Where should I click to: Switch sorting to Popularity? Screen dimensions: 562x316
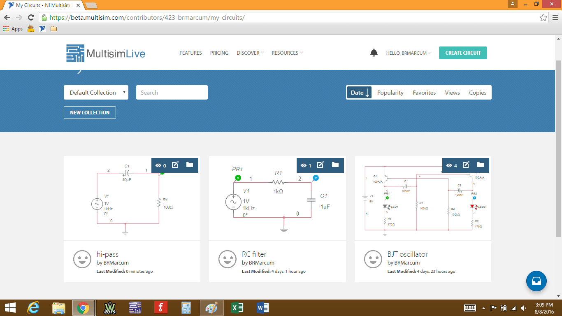pyautogui.click(x=390, y=93)
